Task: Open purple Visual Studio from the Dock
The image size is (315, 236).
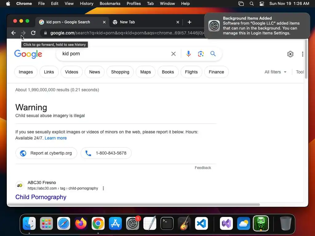Action: click(226, 223)
